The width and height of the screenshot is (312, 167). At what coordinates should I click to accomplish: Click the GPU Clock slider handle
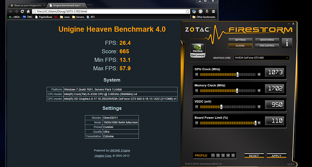tap(238, 74)
